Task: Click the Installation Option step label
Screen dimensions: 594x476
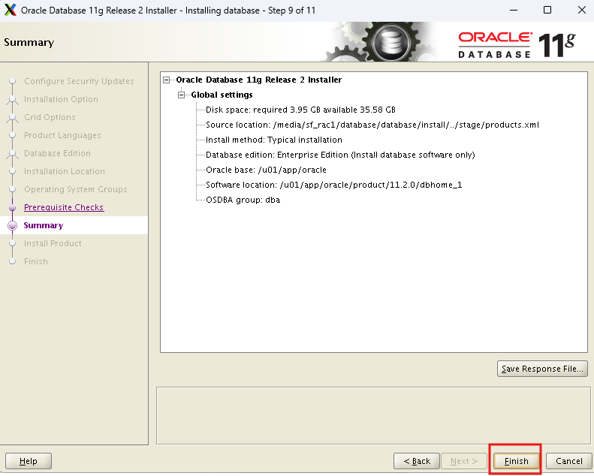Action: pyautogui.click(x=61, y=99)
